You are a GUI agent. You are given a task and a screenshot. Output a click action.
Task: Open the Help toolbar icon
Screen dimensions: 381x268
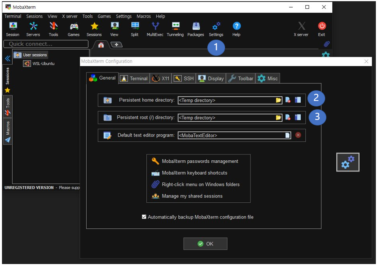tap(237, 29)
